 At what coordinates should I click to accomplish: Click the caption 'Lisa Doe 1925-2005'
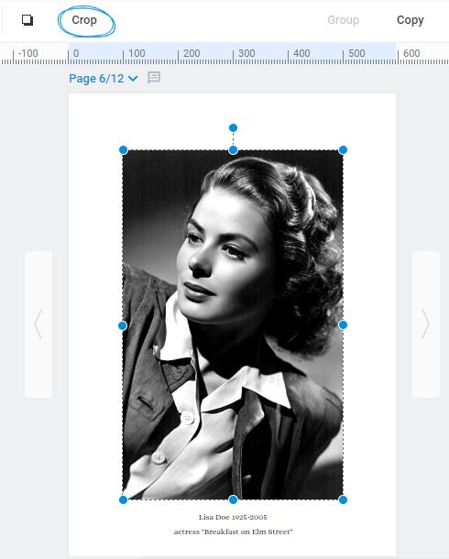pos(233,517)
